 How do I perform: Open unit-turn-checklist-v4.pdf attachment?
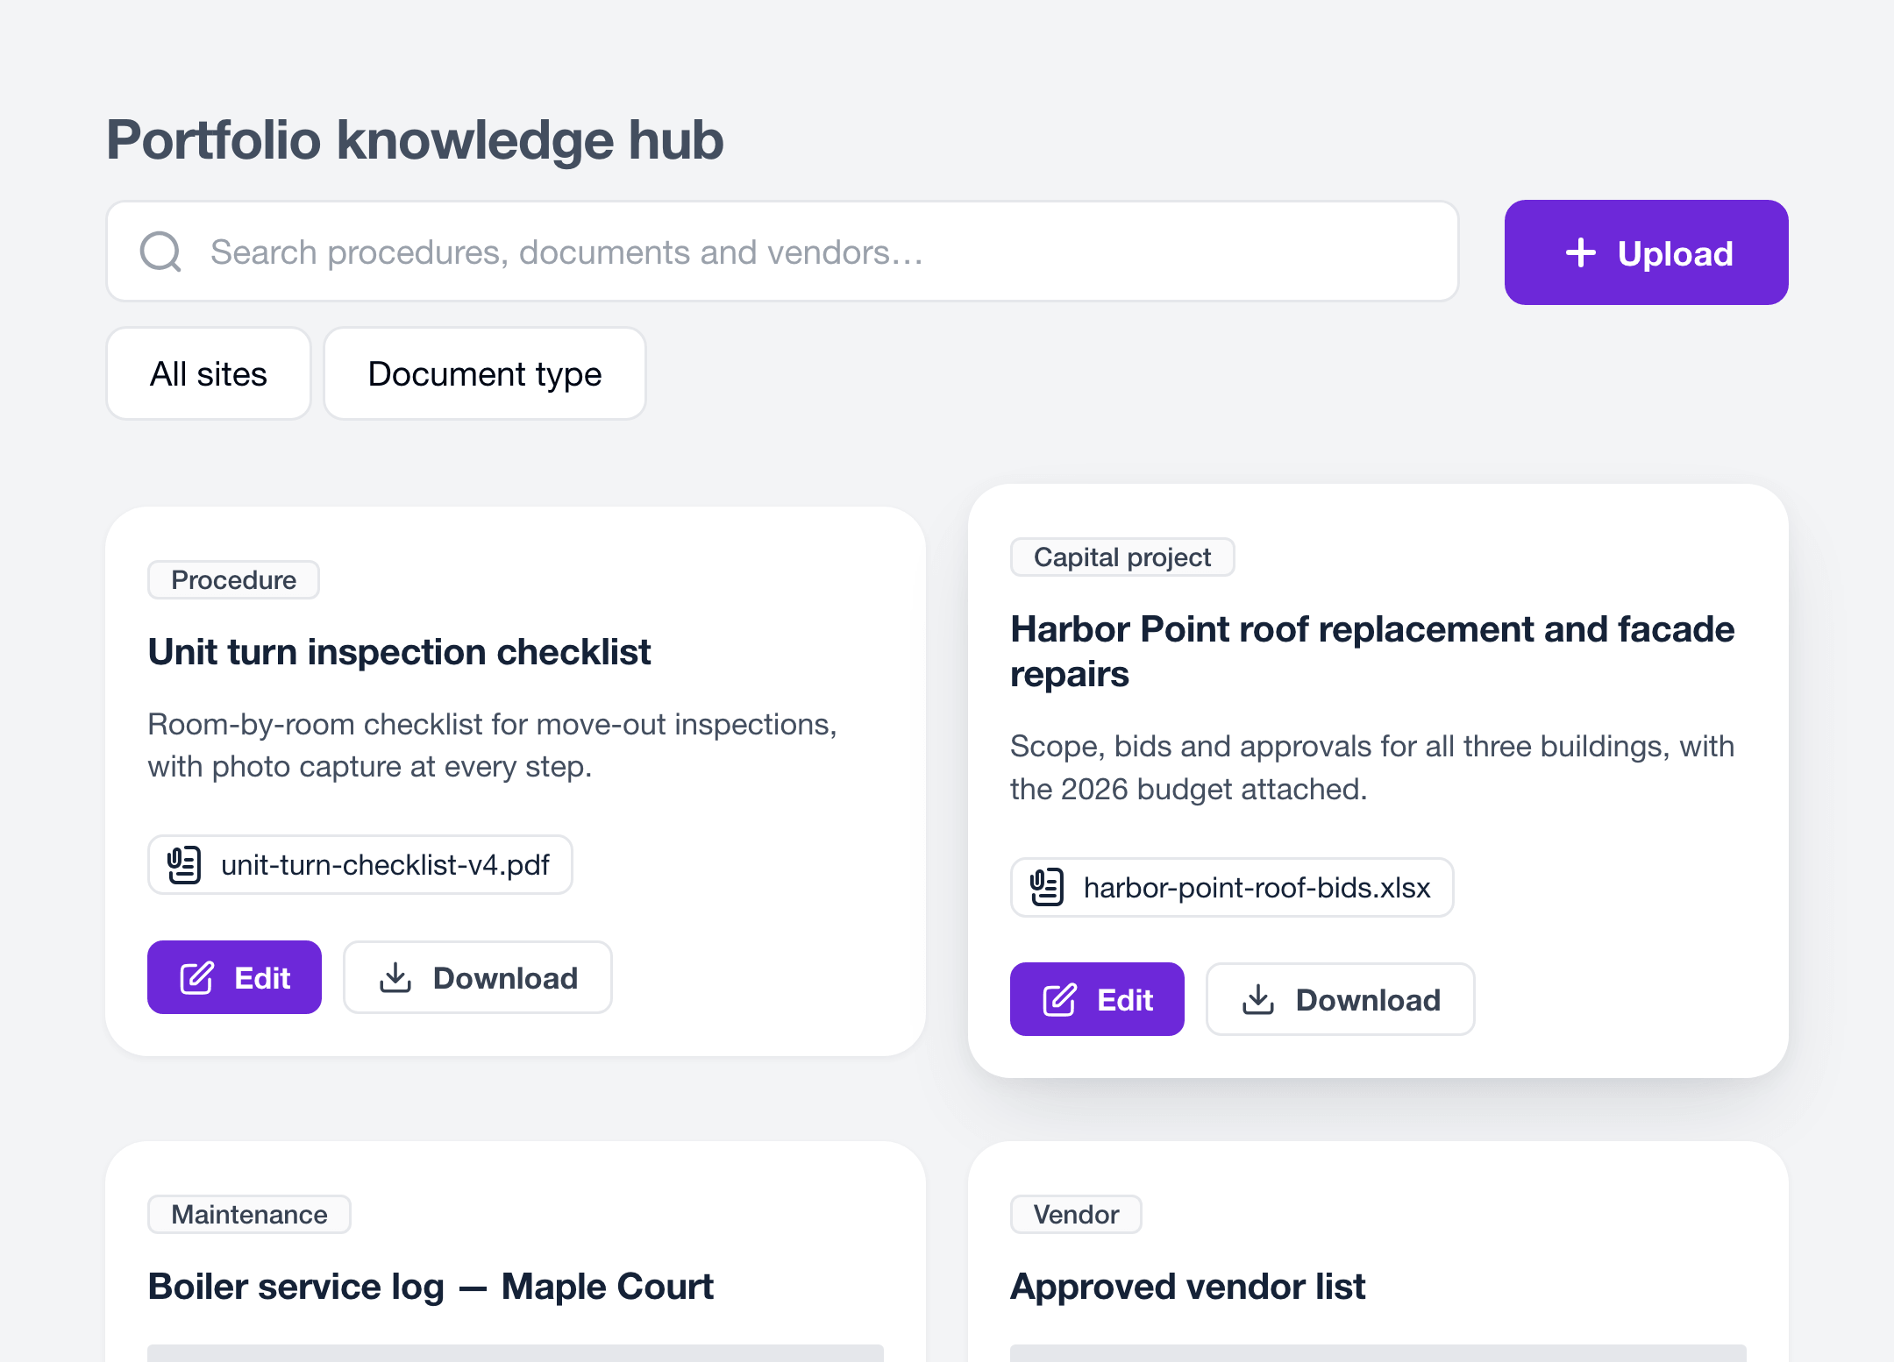click(x=360, y=865)
